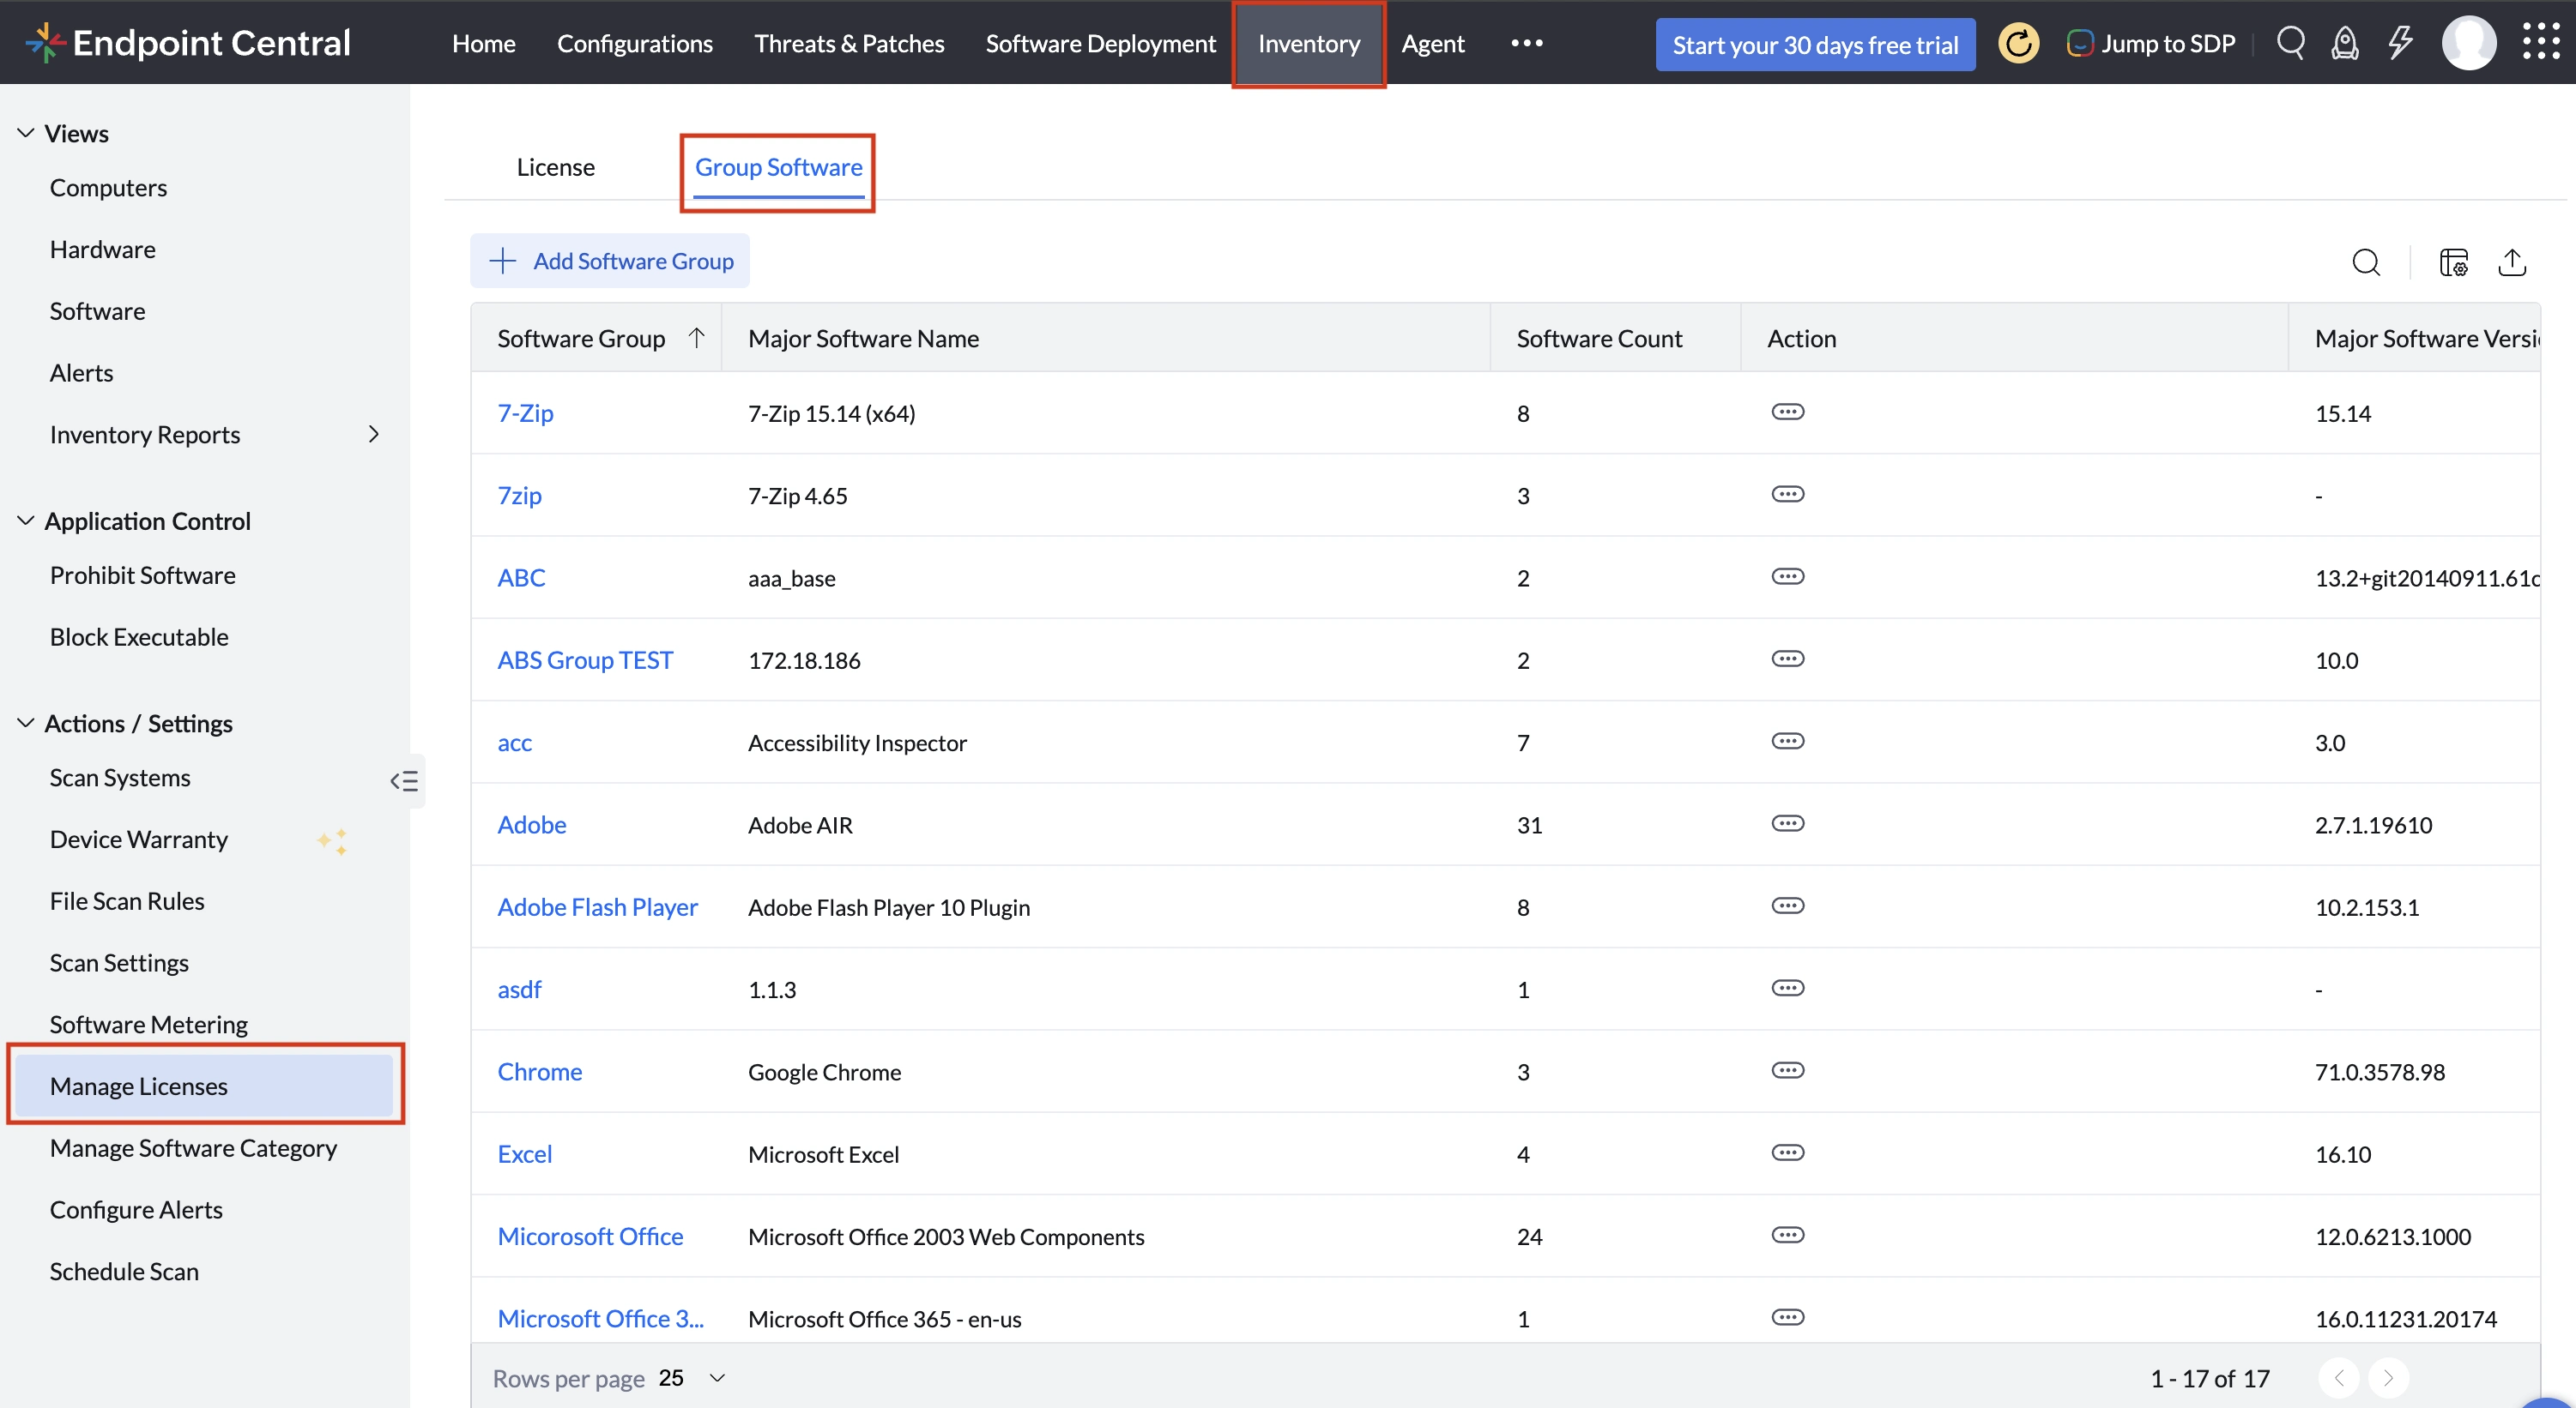Image resolution: width=2576 pixels, height=1408 pixels.
Task: Select the Group Software tab
Action: pos(778,167)
